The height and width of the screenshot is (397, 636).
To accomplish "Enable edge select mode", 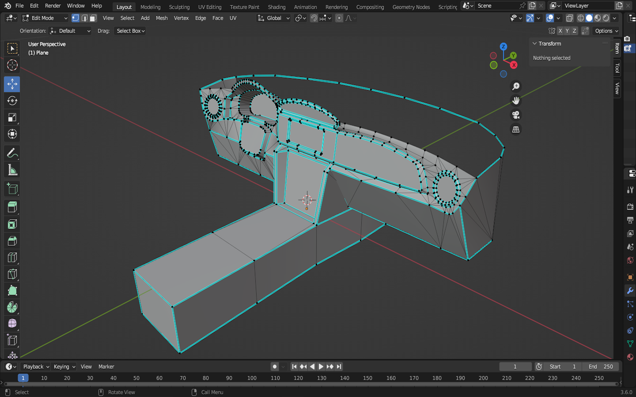I will coord(84,18).
